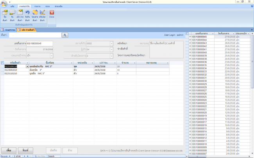Switch to the first ribbon tab หลัก
The width and height of the screenshot is (254, 158).
(13, 6)
